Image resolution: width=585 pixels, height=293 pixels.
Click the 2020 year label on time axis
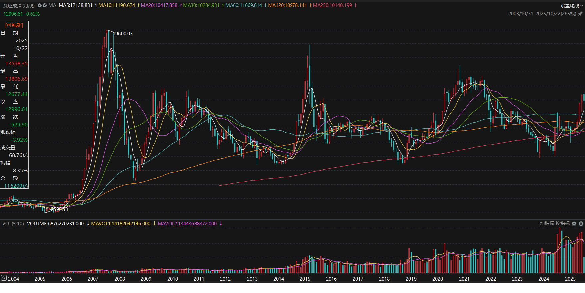437,279
